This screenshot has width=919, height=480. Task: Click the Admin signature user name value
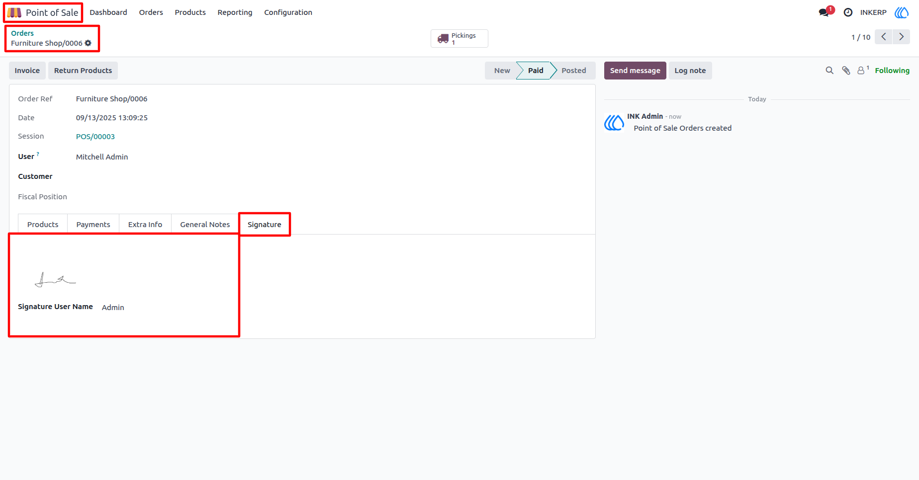(x=113, y=308)
